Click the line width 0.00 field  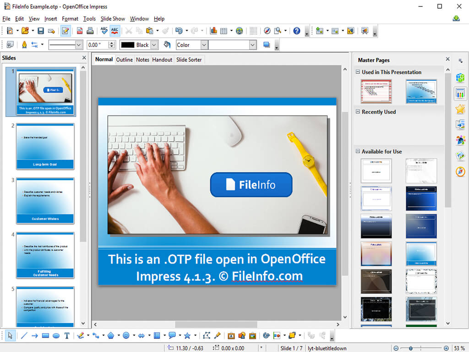click(x=98, y=45)
